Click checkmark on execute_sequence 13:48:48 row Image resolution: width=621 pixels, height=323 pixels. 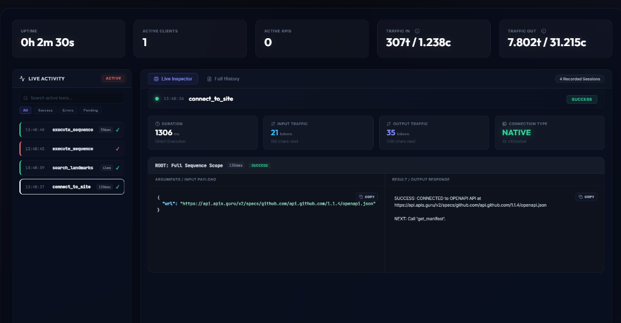[118, 130]
